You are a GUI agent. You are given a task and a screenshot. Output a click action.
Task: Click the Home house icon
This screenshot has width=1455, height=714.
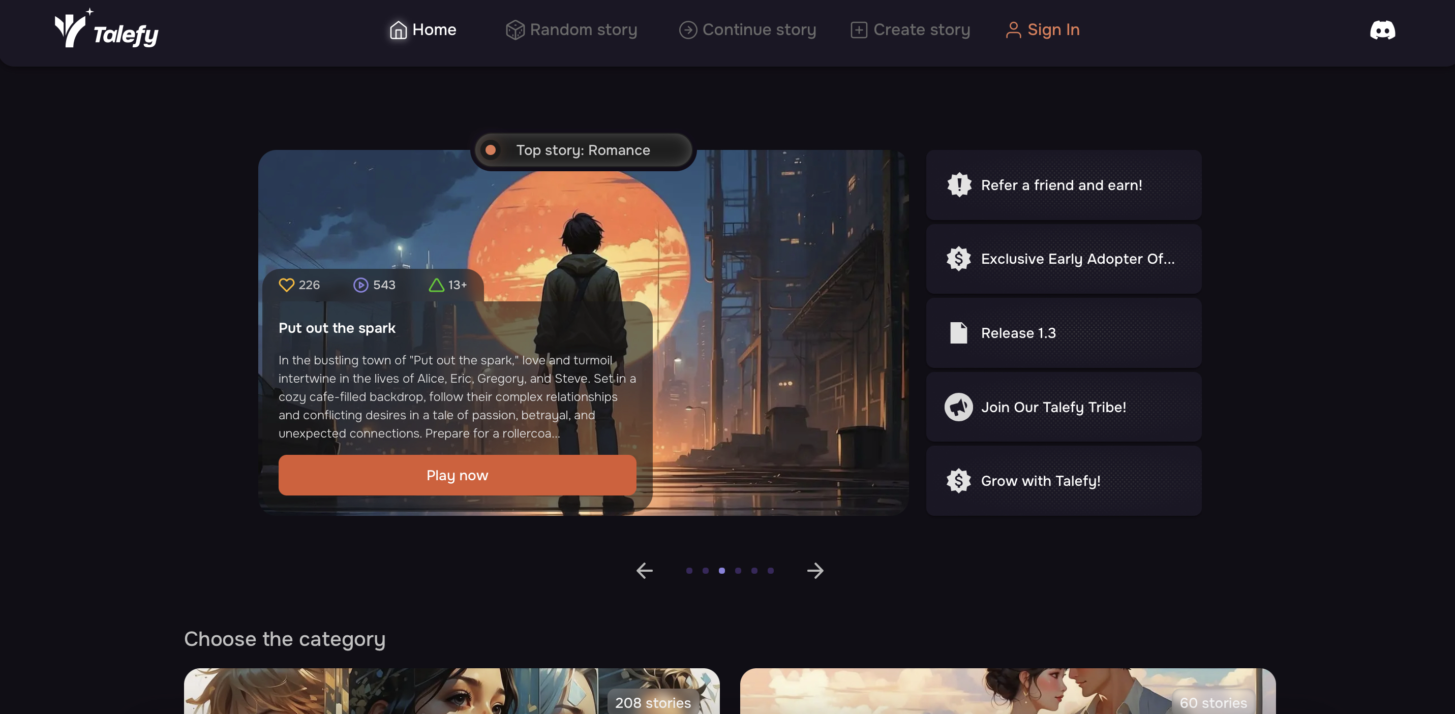click(398, 30)
